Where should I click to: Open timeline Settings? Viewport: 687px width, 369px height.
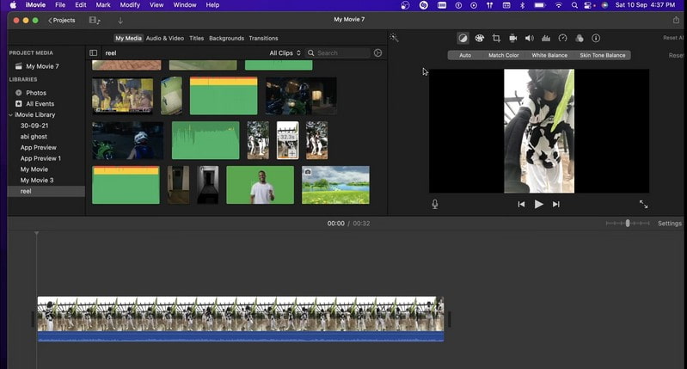(670, 224)
